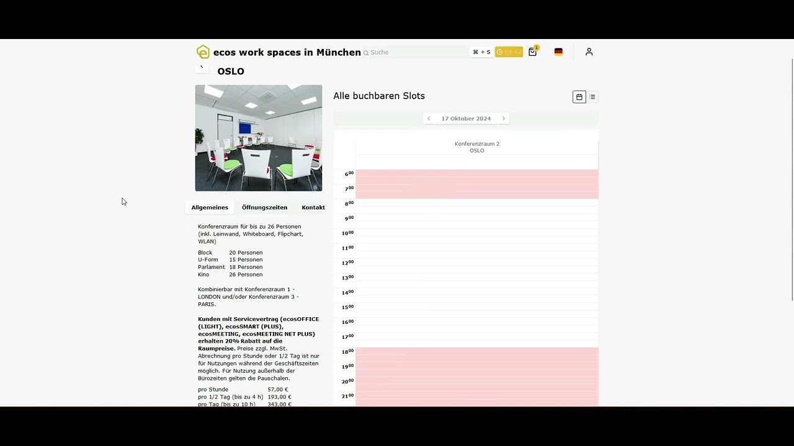The width and height of the screenshot is (794, 446).
Task: Click the 10:00 time label
Action: click(347, 234)
